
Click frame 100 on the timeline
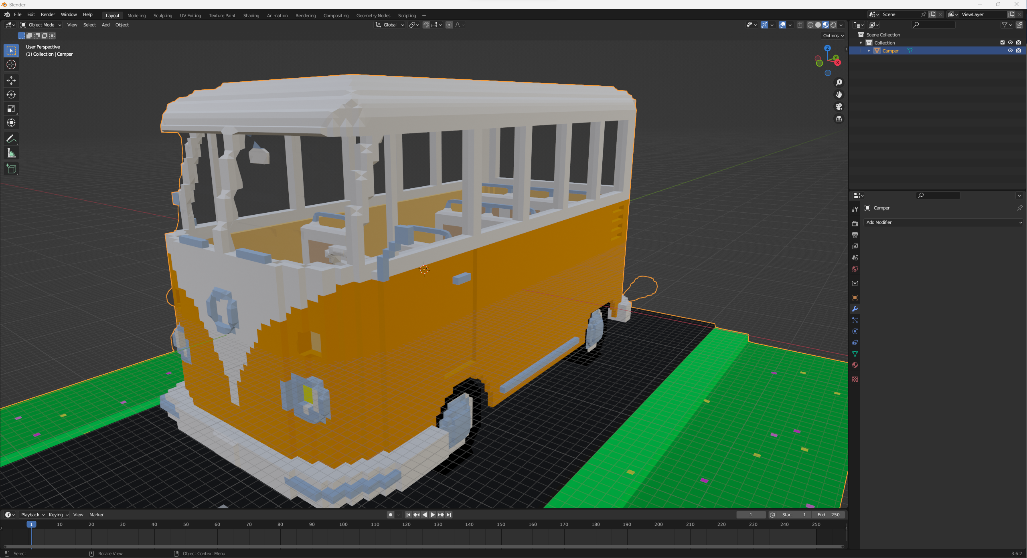[x=343, y=524]
